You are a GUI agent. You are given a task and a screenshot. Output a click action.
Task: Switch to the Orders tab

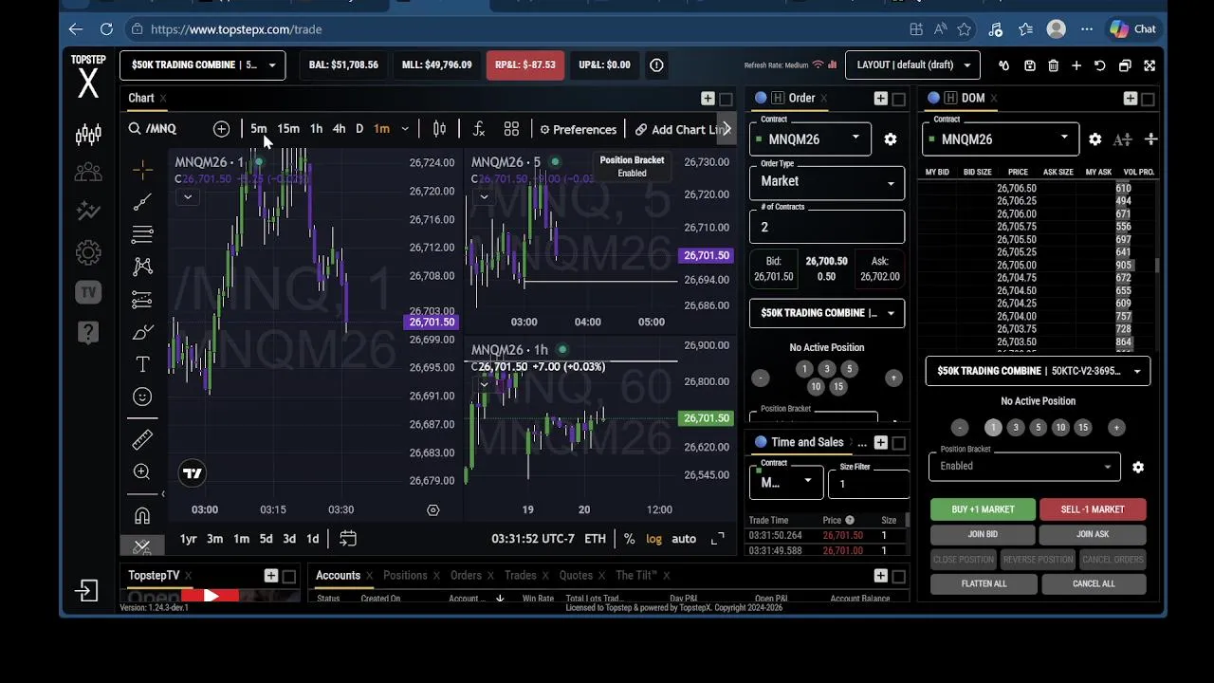coord(466,576)
